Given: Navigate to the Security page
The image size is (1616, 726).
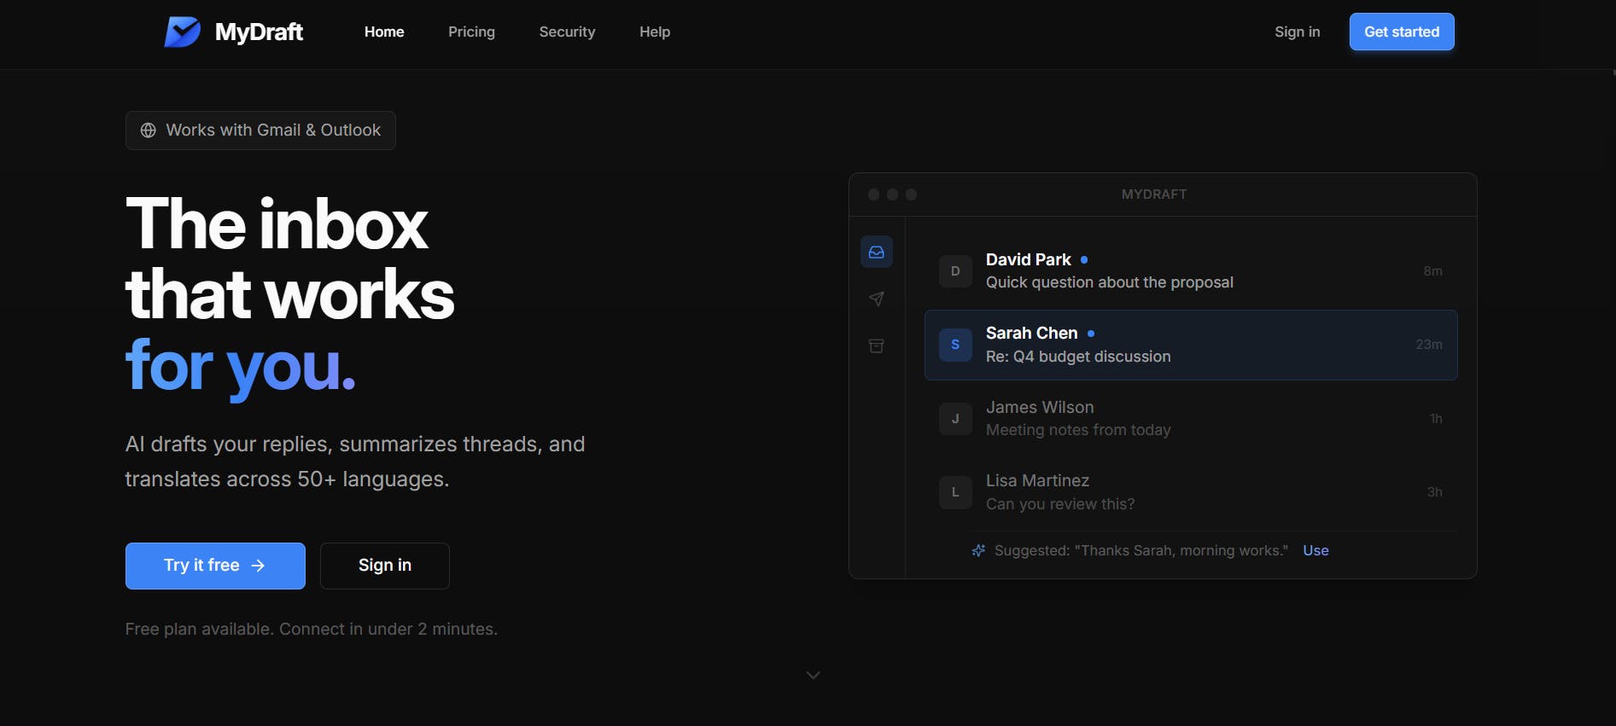Looking at the screenshot, I should click(x=567, y=32).
